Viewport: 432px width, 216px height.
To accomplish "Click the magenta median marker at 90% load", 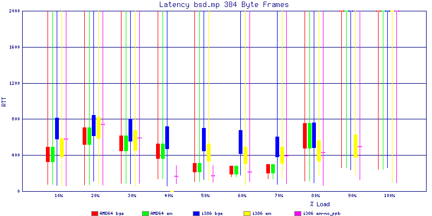I will (x=360, y=146).
